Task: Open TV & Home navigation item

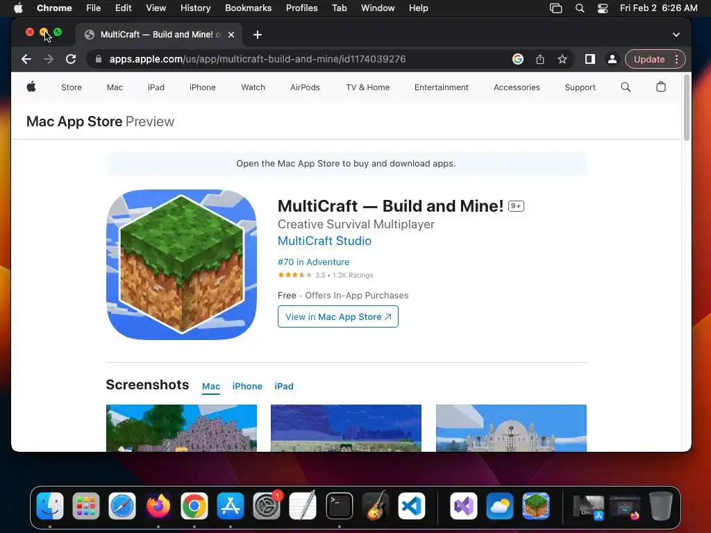Action: pyautogui.click(x=368, y=87)
